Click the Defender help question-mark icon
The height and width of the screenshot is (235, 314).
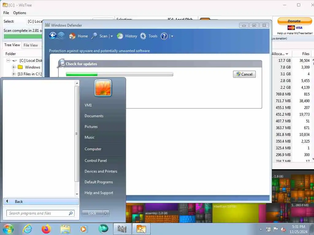pos(164,36)
